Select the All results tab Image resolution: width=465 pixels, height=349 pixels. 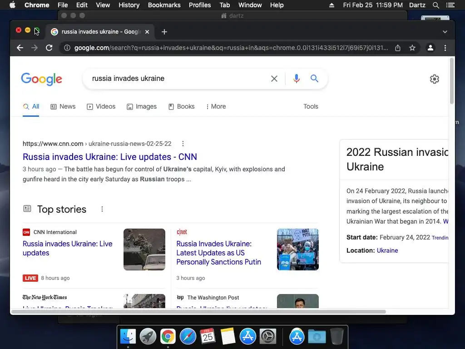(x=31, y=106)
